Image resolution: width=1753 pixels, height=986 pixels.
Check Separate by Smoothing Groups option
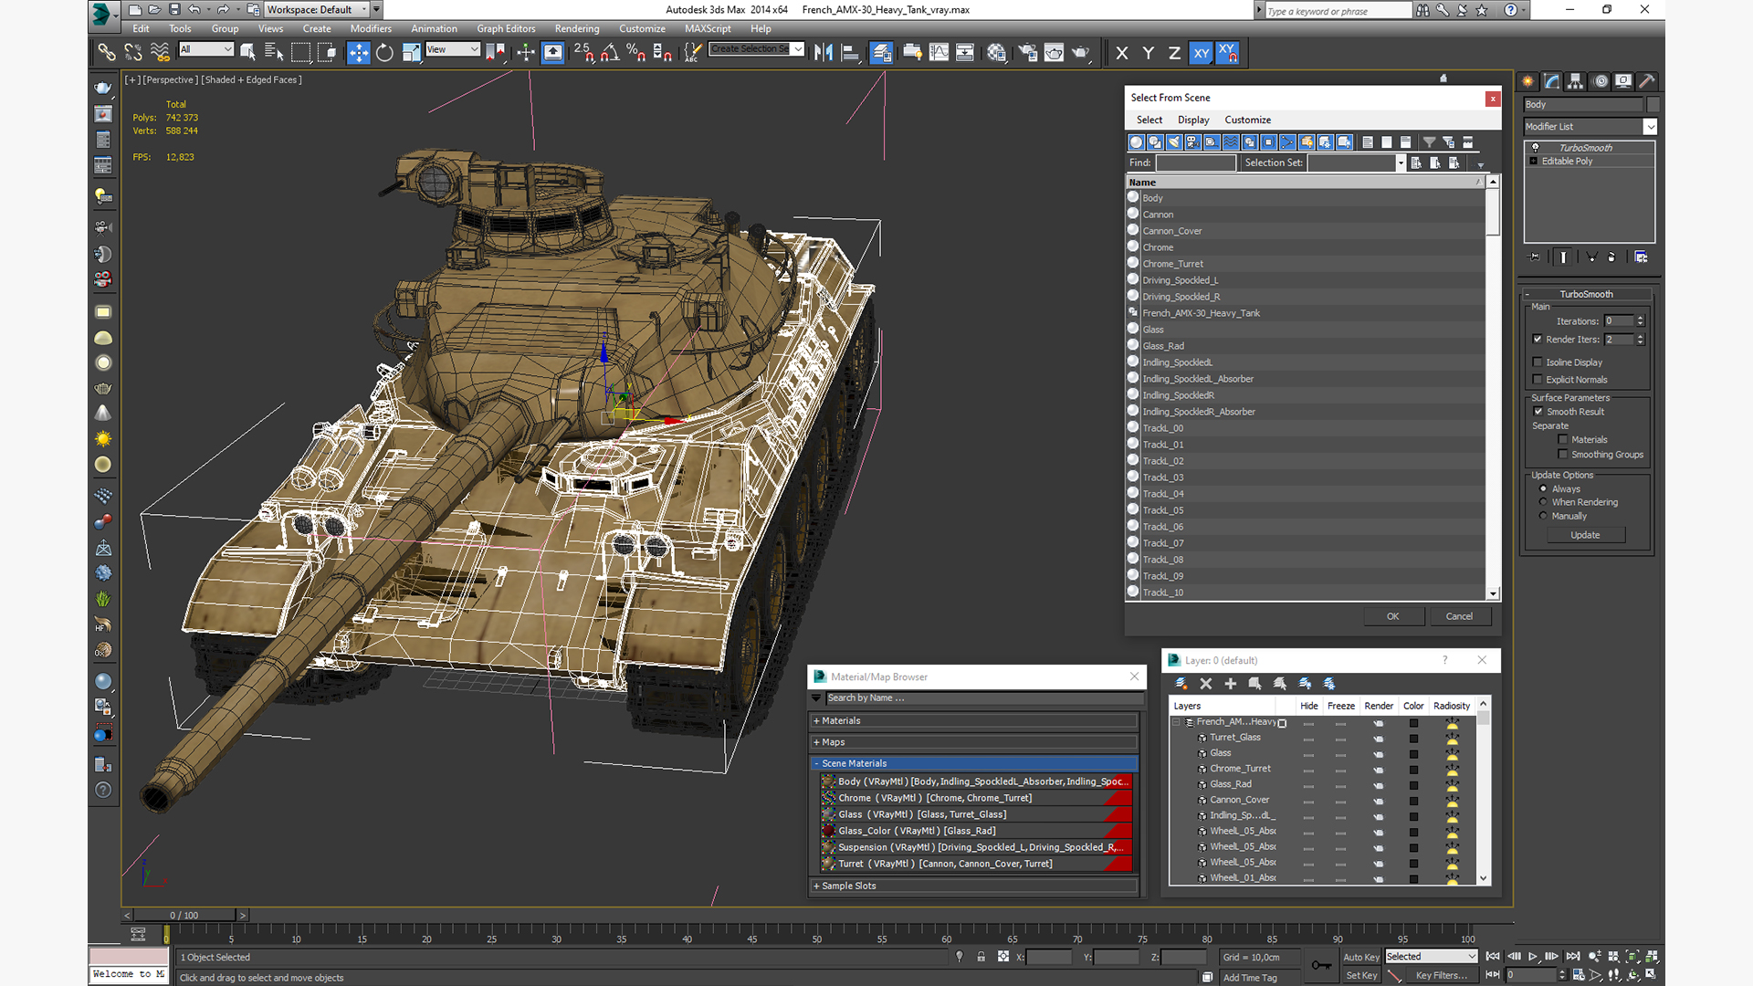1563,455
